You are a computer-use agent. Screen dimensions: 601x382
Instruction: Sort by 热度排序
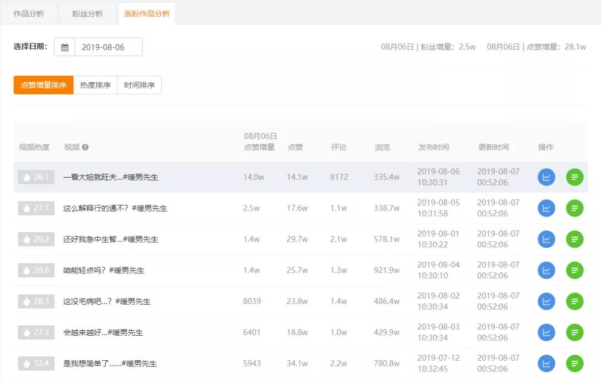[x=95, y=85]
